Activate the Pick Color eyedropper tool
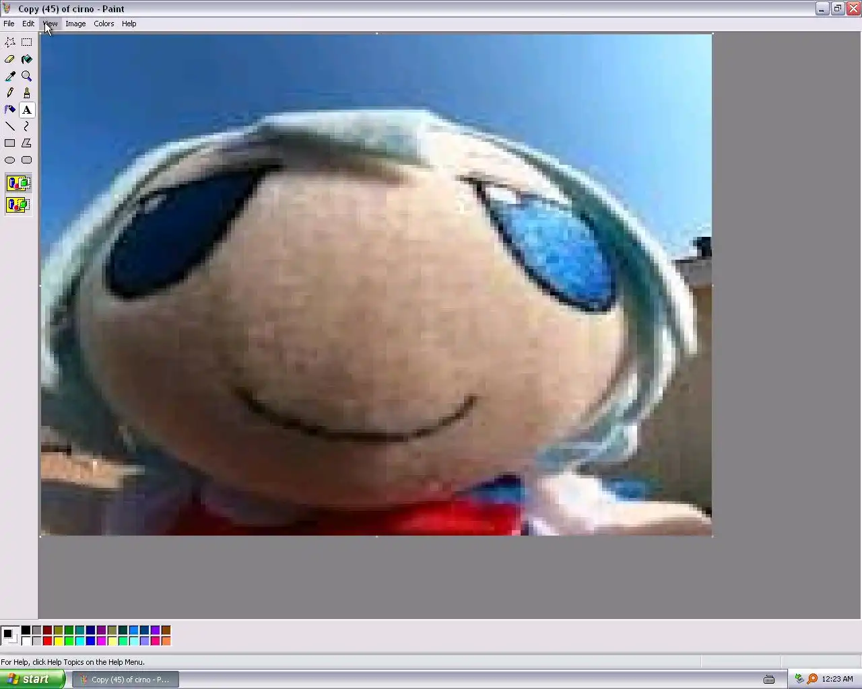Viewport: 862px width, 689px height. coord(10,76)
